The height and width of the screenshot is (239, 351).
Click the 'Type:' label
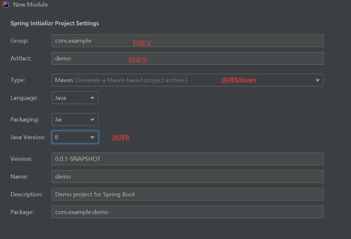[18, 80]
